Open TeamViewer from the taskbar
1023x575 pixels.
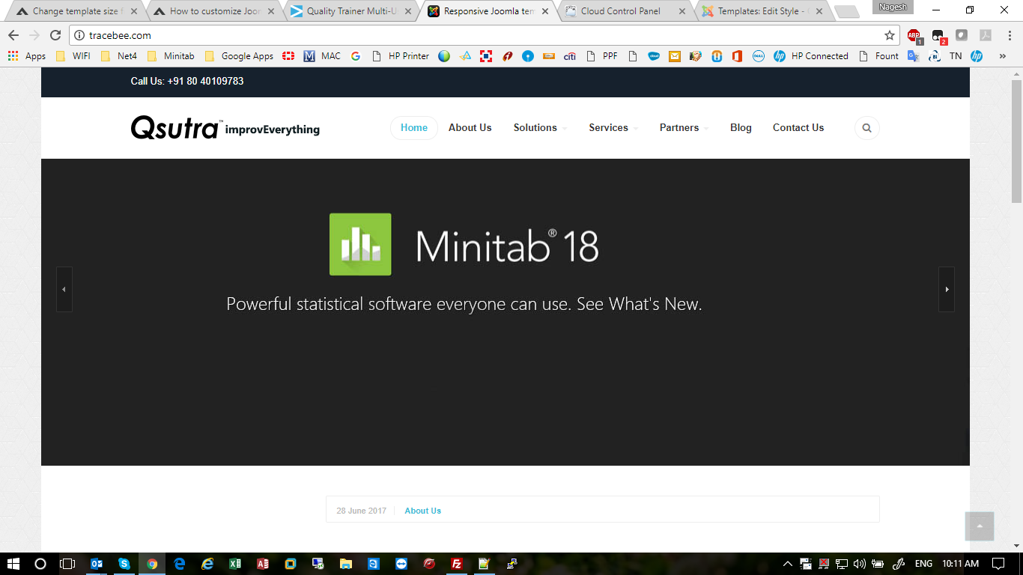pyautogui.click(x=401, y=564)
